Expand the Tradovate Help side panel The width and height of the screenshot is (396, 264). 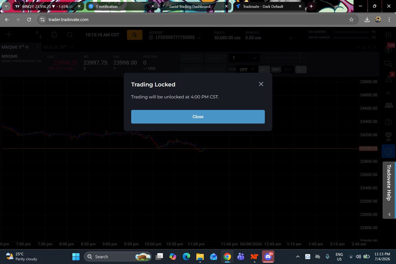[x=389, y=190]
